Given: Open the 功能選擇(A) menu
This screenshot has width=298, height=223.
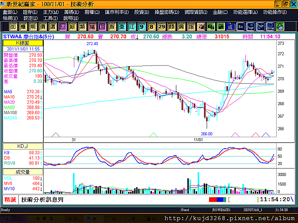Looking at the screenshot, I should [x=245, y=12].
